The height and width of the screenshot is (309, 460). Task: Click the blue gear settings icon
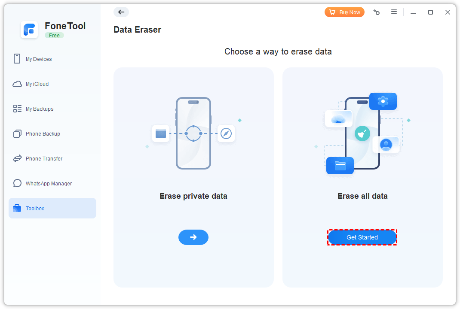coord(383,101)
